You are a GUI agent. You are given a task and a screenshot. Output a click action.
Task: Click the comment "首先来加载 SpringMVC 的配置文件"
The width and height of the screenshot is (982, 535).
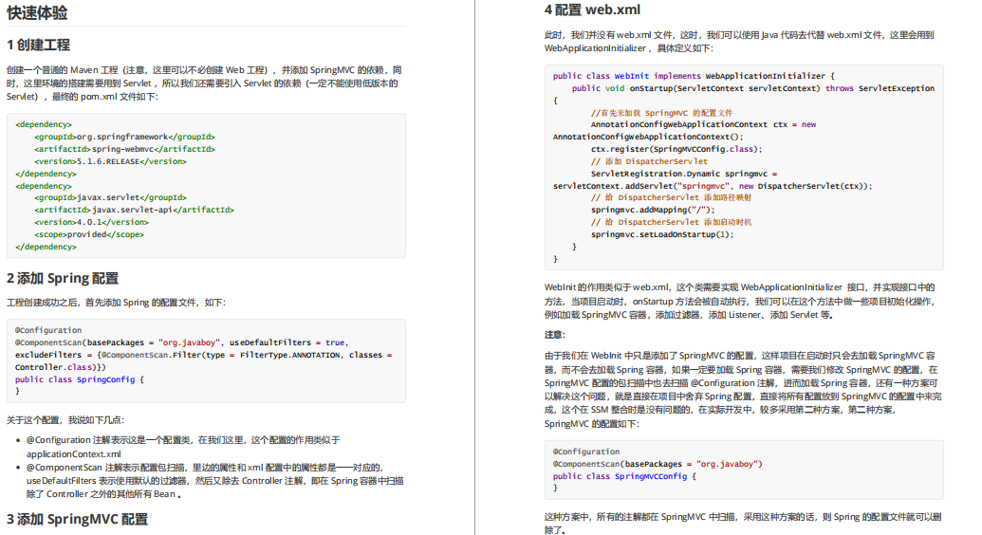(x=661, y=113)
